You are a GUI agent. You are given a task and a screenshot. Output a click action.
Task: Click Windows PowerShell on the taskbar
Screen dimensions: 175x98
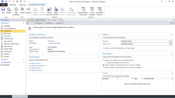coord(20,97)
